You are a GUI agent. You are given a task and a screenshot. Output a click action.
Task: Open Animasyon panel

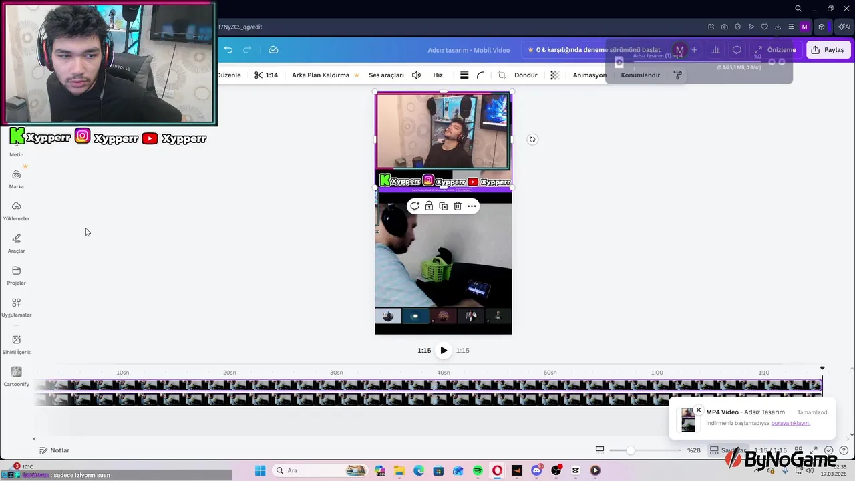click(x=590, y=75)
